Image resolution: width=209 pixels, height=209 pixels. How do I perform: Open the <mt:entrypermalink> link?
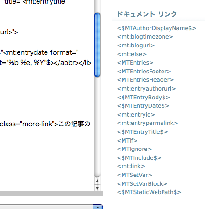click(x=147, y=123)
